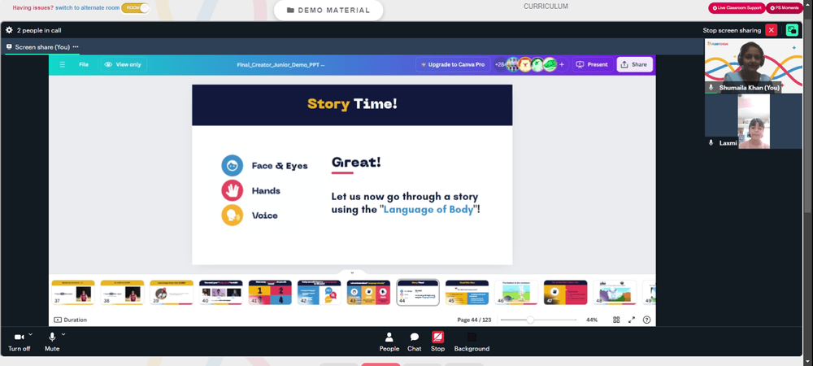Click the Language of Body text

[428, 210]
